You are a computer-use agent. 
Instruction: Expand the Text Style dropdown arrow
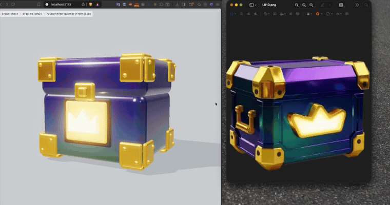[341, 14]
